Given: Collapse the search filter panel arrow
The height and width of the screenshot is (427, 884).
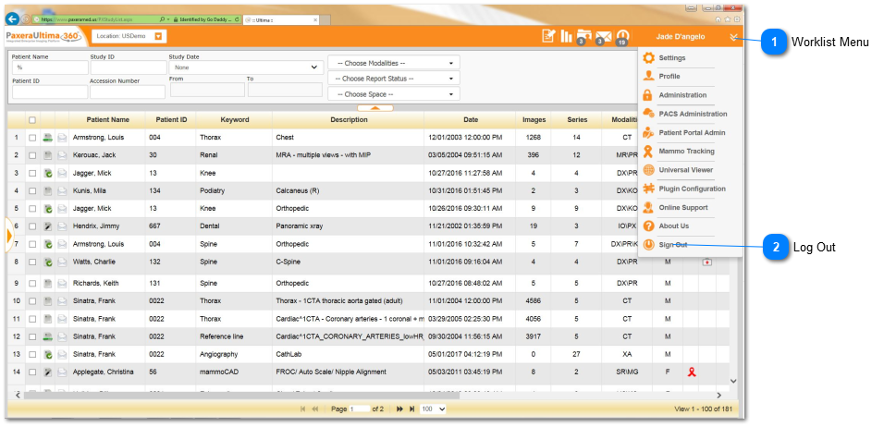Looking at the screenshot, I should [x=375, y=107].
